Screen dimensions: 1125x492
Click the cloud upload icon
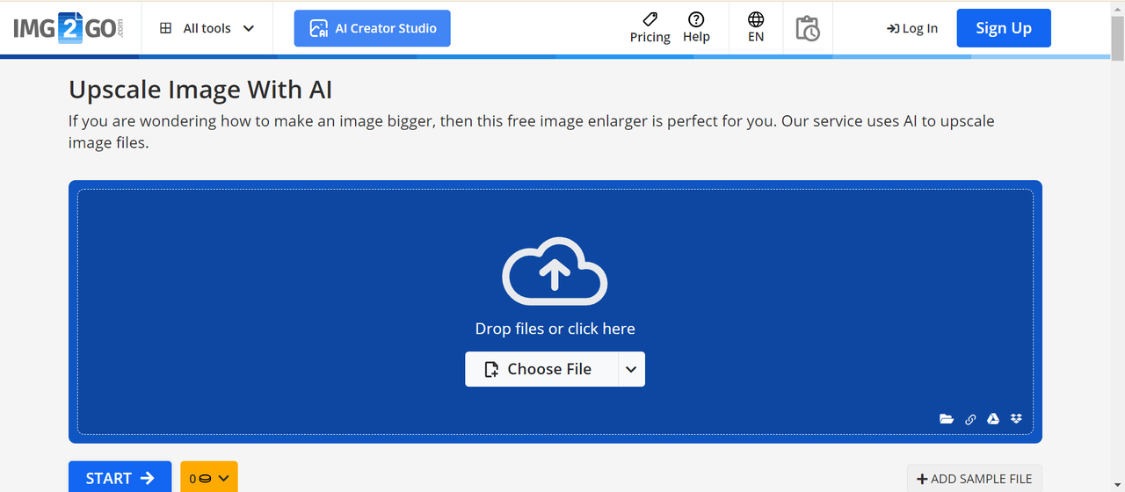click(555, 272)
